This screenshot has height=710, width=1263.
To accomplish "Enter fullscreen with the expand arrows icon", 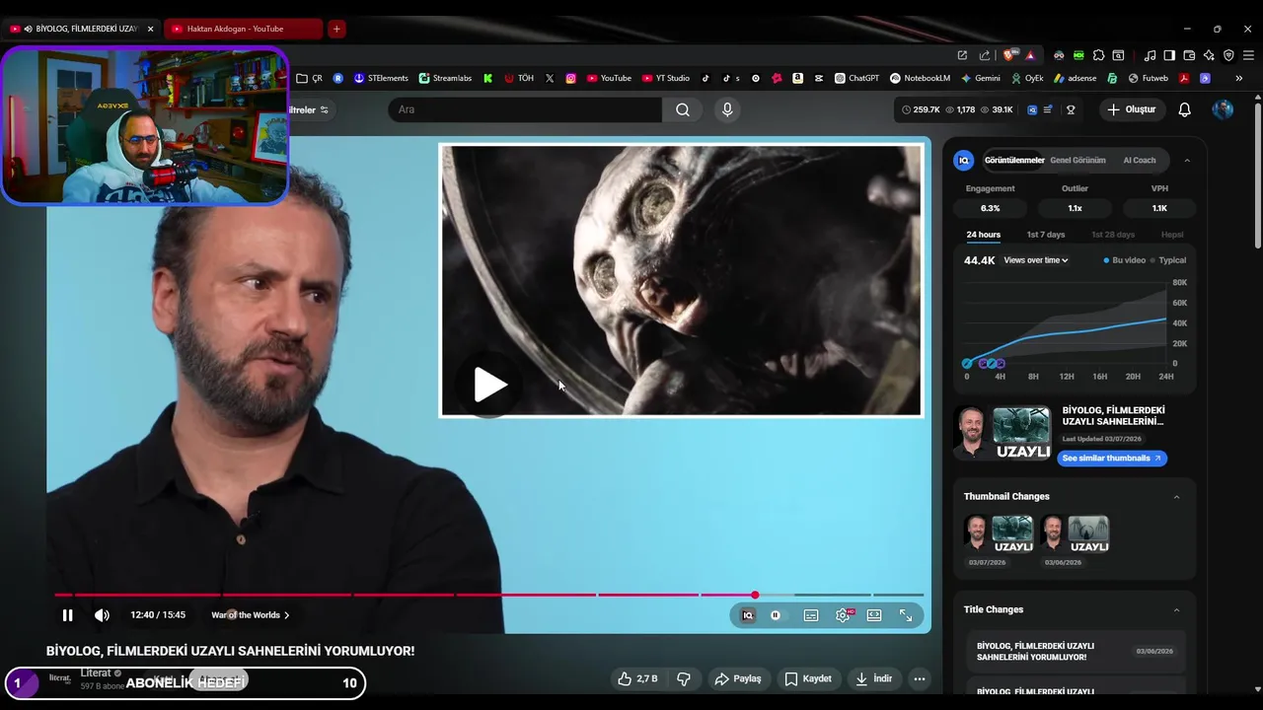I will pyautogui.click(x=906, y=615).
